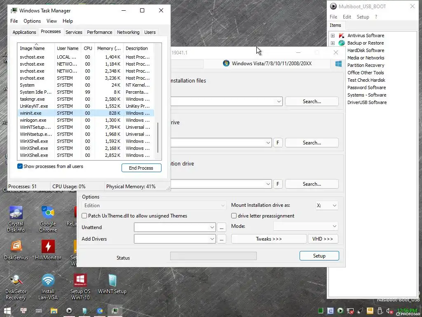The width and height of the screenshot is (422, 317).
Task: Click browse button next to Unattend
Action: [221, 227]
